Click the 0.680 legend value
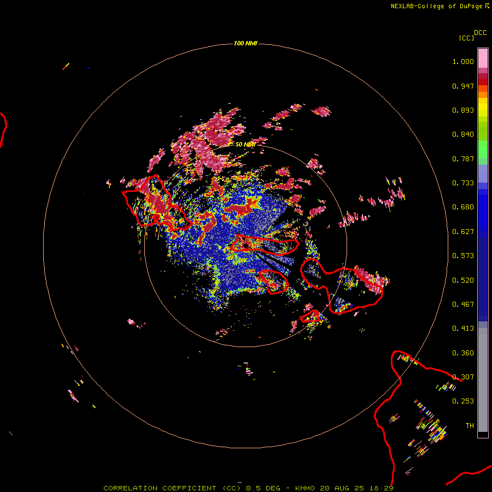This screenshot has height=492, width=492. (463, 207)
